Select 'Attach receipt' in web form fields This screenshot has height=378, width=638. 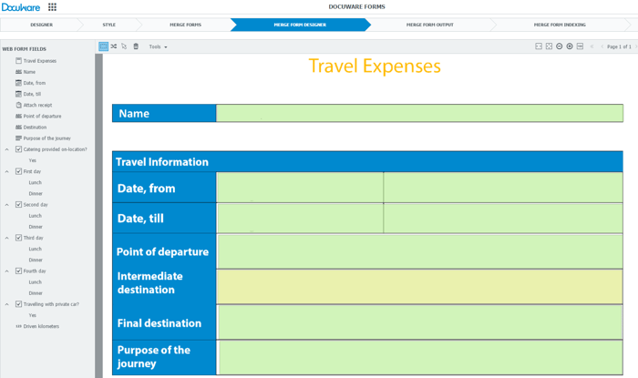point(37,105)
